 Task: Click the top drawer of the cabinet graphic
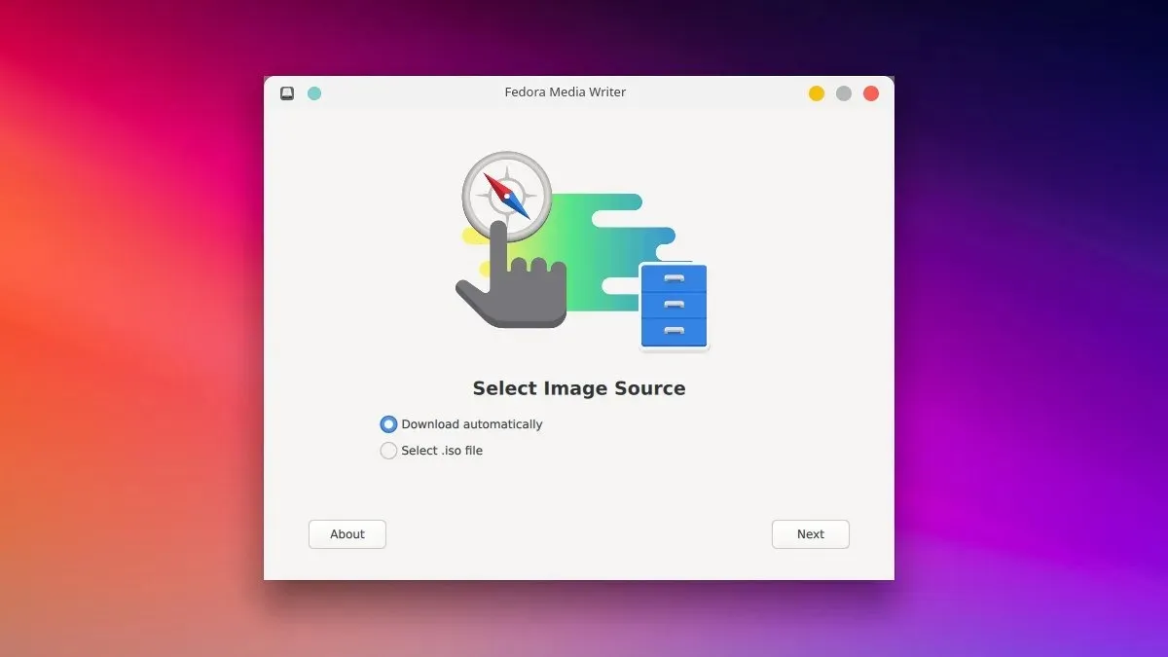[674, 279]
